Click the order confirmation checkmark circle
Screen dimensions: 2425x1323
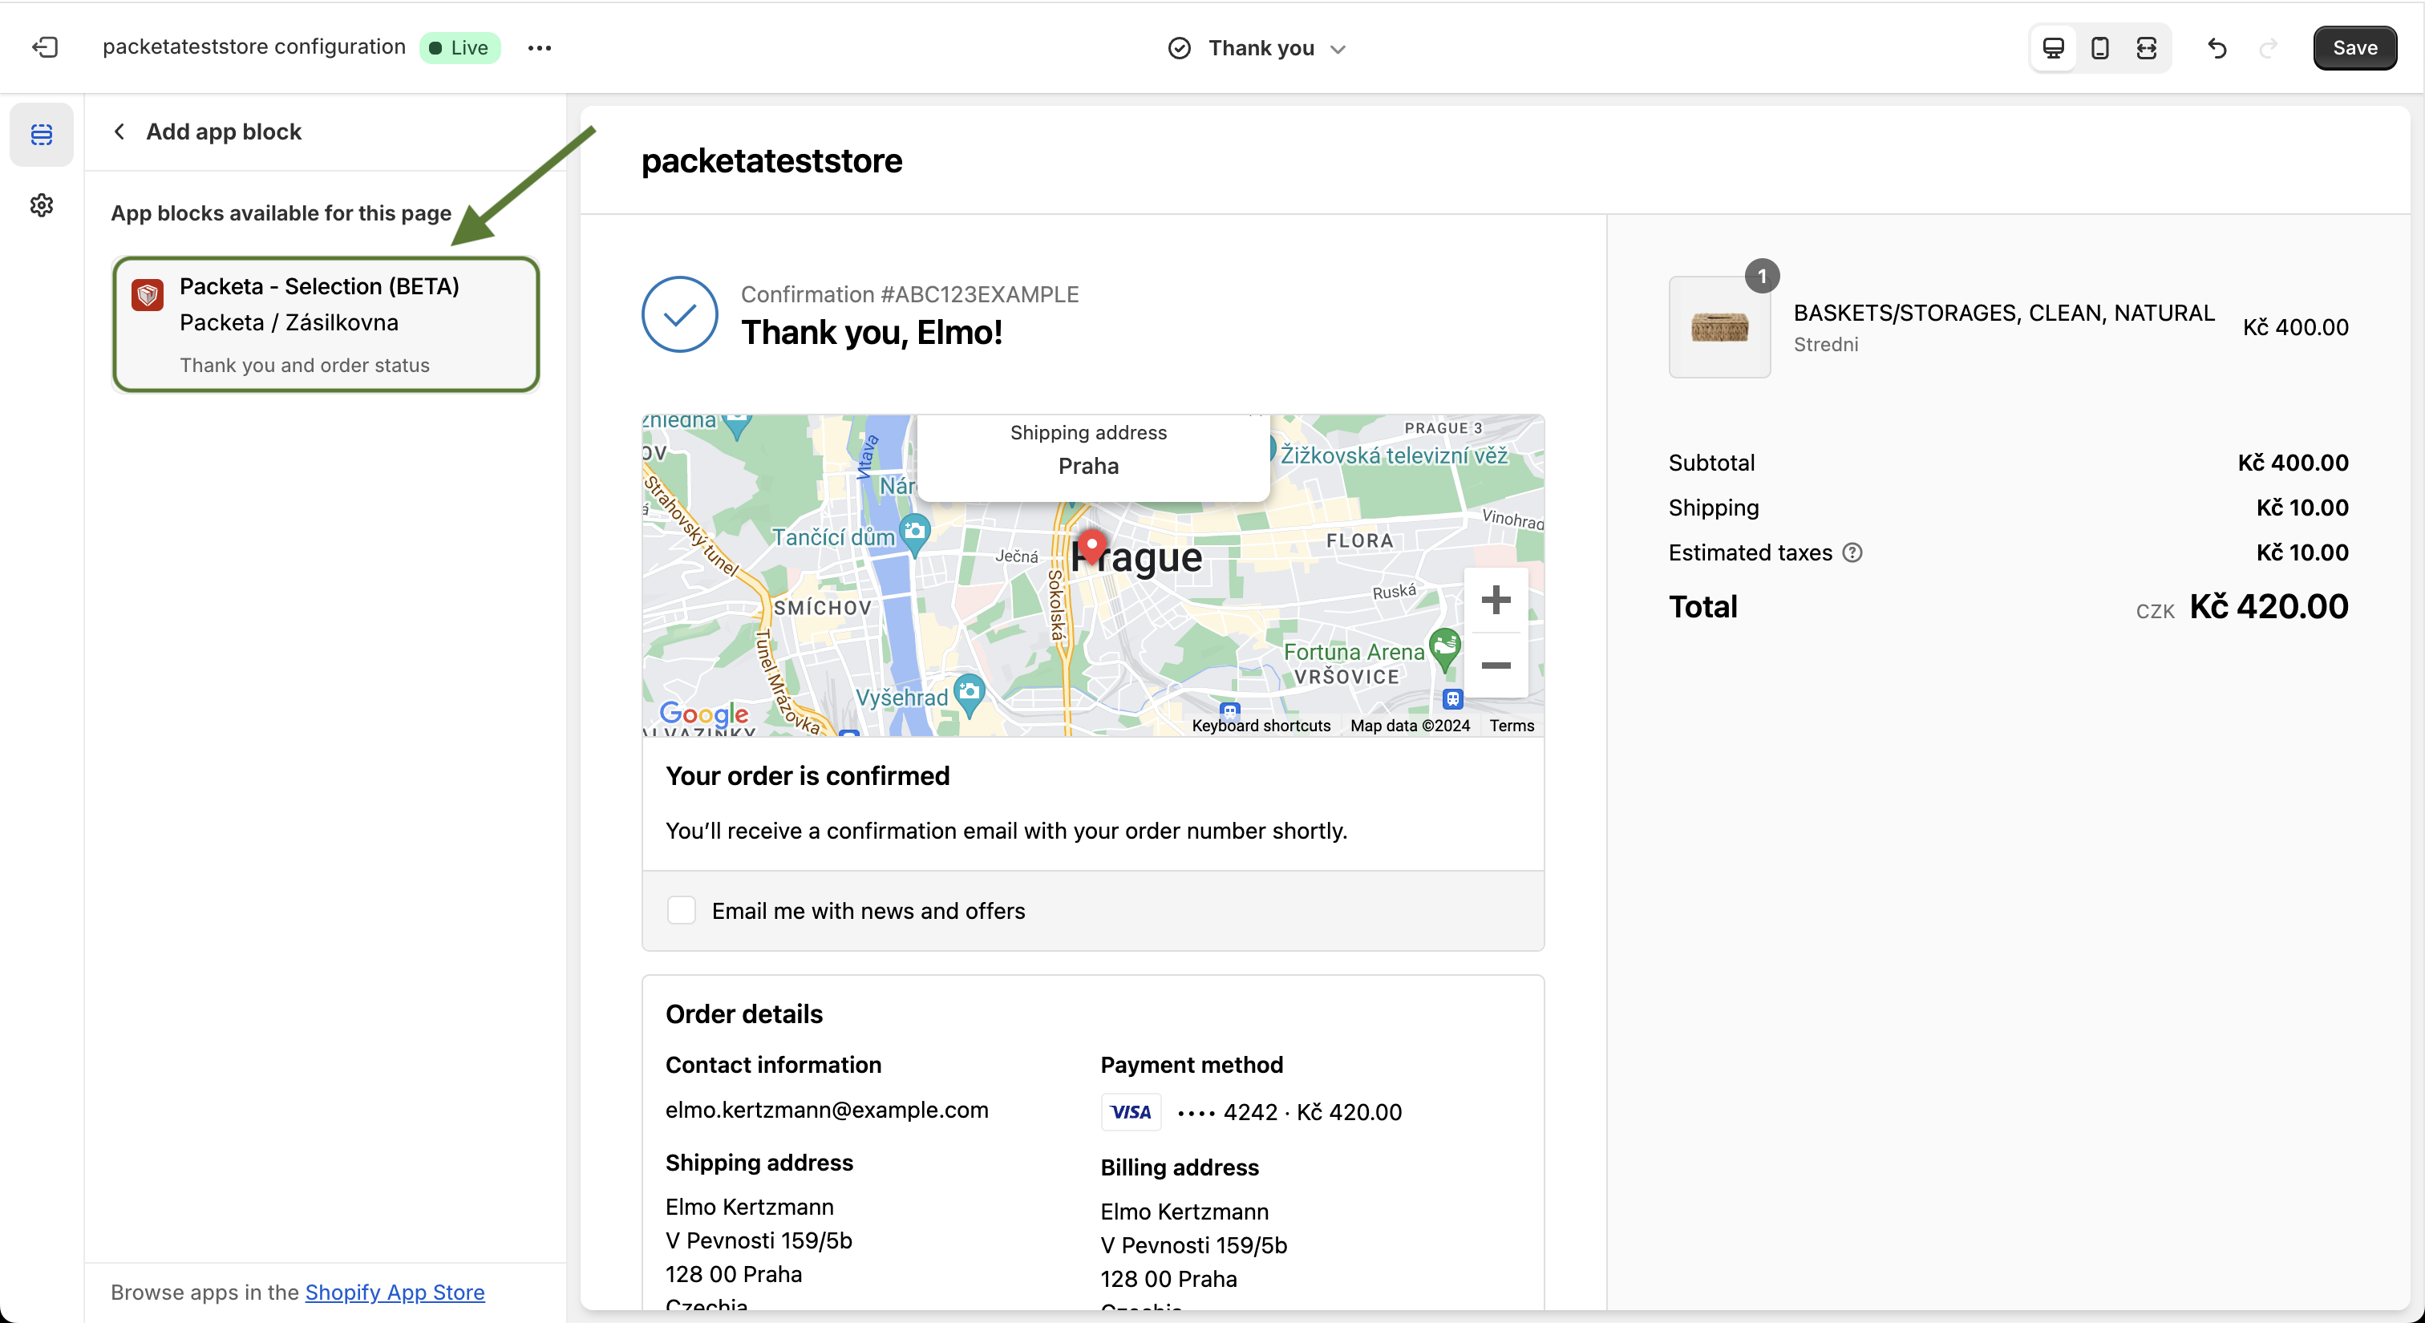pyautogui.click(x=680, y=314)
